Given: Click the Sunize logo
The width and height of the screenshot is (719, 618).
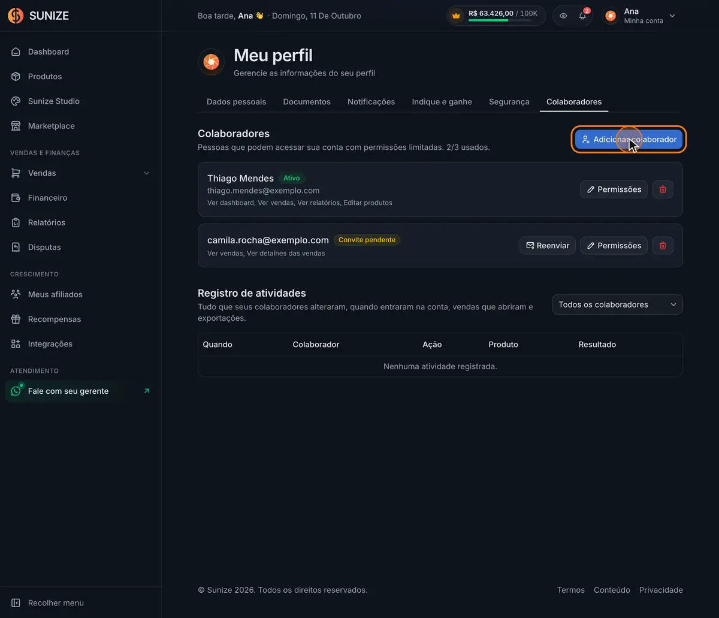Looking at the screenshot, I should [38, 16].
